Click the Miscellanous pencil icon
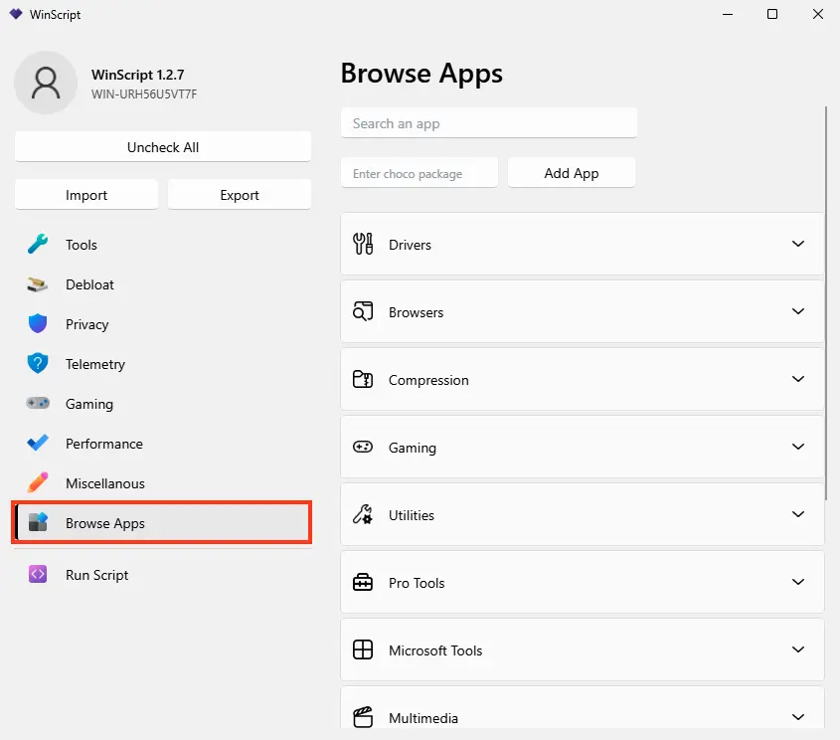 pyautogui.click(x=38, y=482)
